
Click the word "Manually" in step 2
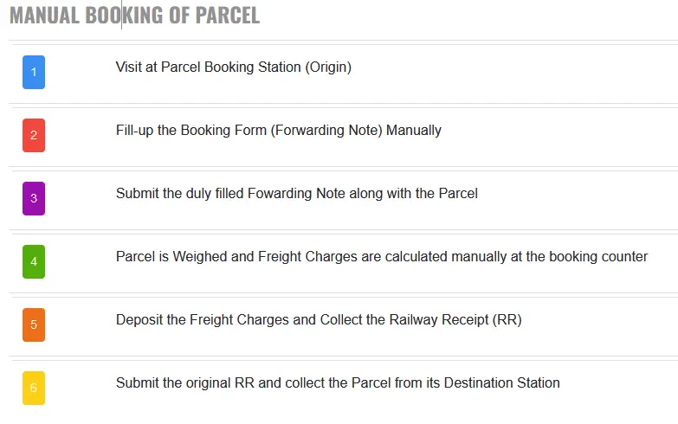click(414, 131)
